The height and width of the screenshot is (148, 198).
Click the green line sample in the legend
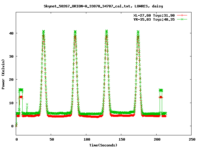[182, 19]
